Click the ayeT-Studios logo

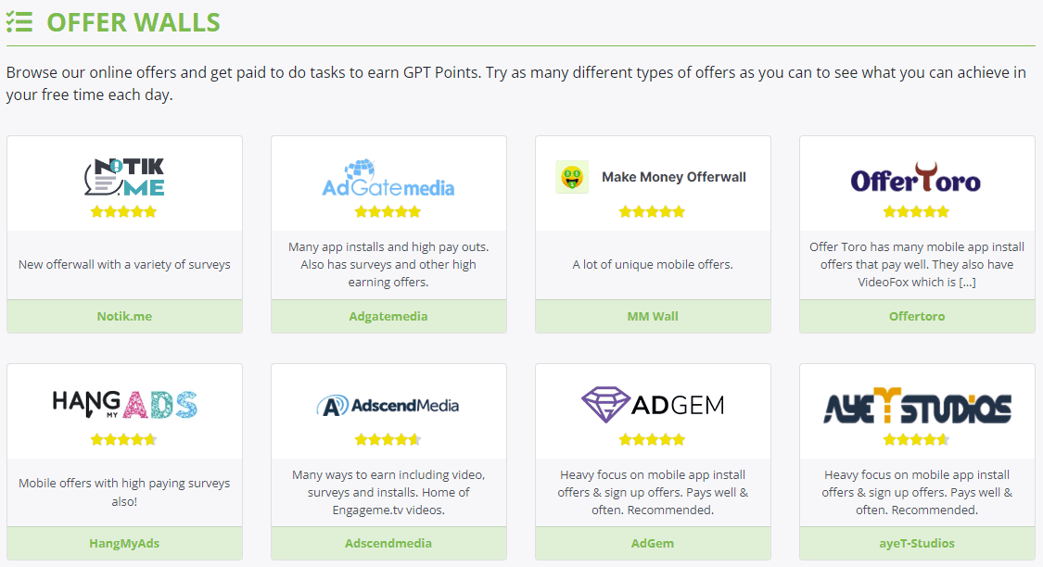[x=916, y=405]
